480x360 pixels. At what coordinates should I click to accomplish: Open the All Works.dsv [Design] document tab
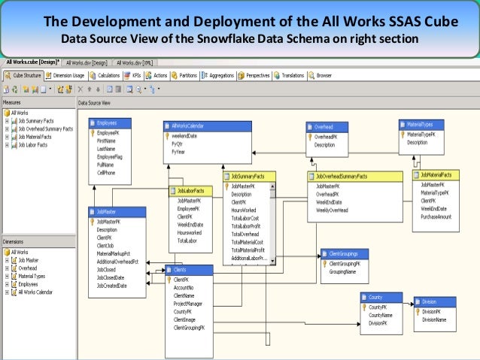[x=87, y=63]
